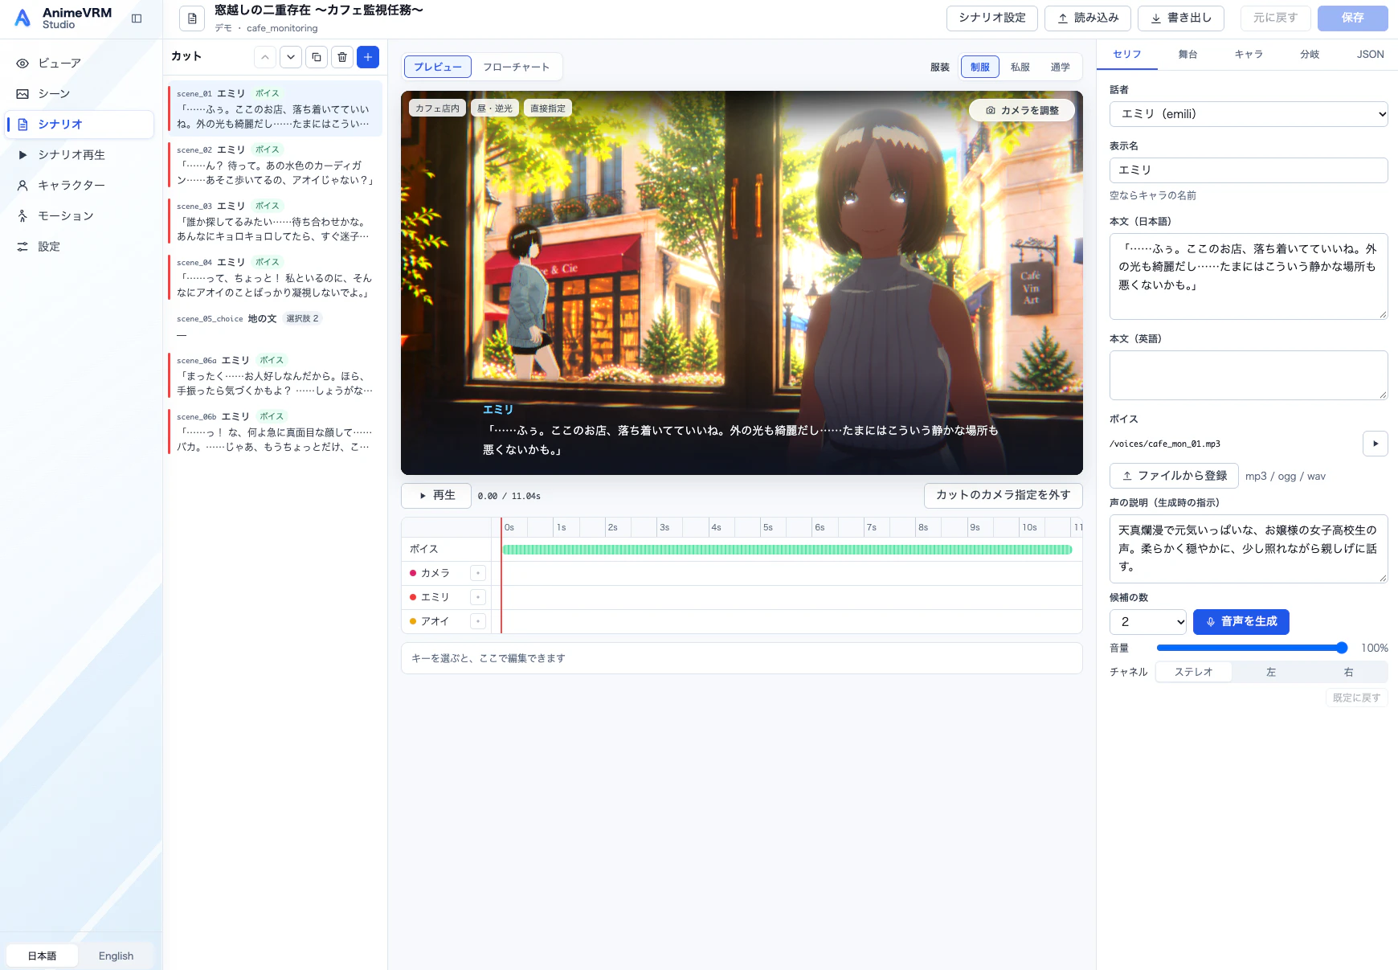Click the 本文（英語）text field
Screen dimensions: 1398x970
click(x=1249, y=375)
